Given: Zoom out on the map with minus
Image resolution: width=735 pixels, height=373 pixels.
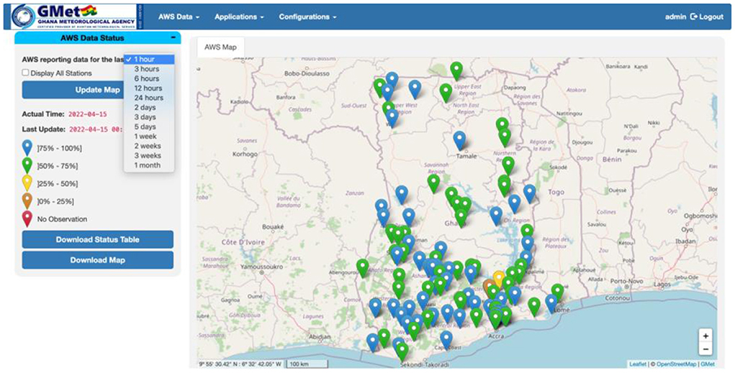Looking at the screenshot, I should [x=705, y=349].
